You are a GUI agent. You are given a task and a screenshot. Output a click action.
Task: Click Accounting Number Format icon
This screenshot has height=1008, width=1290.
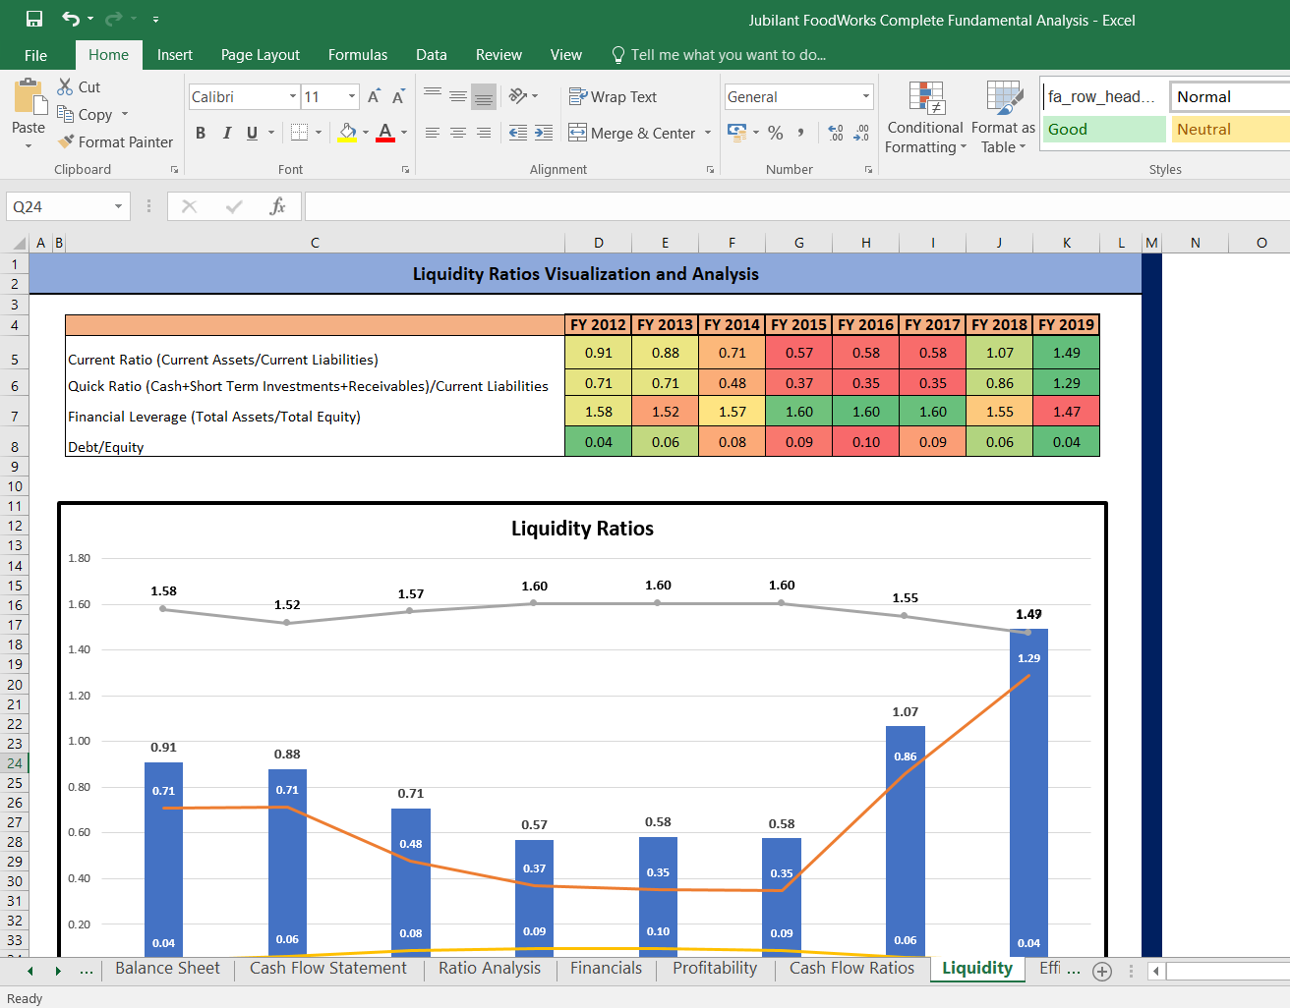(736, 132)
